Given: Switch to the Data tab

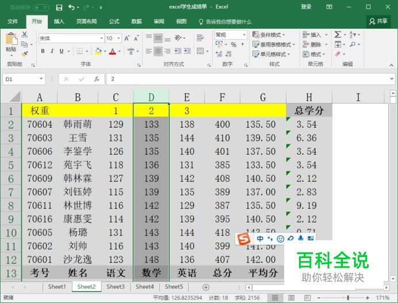Looking at the screenshot, I should pos(136,22).
